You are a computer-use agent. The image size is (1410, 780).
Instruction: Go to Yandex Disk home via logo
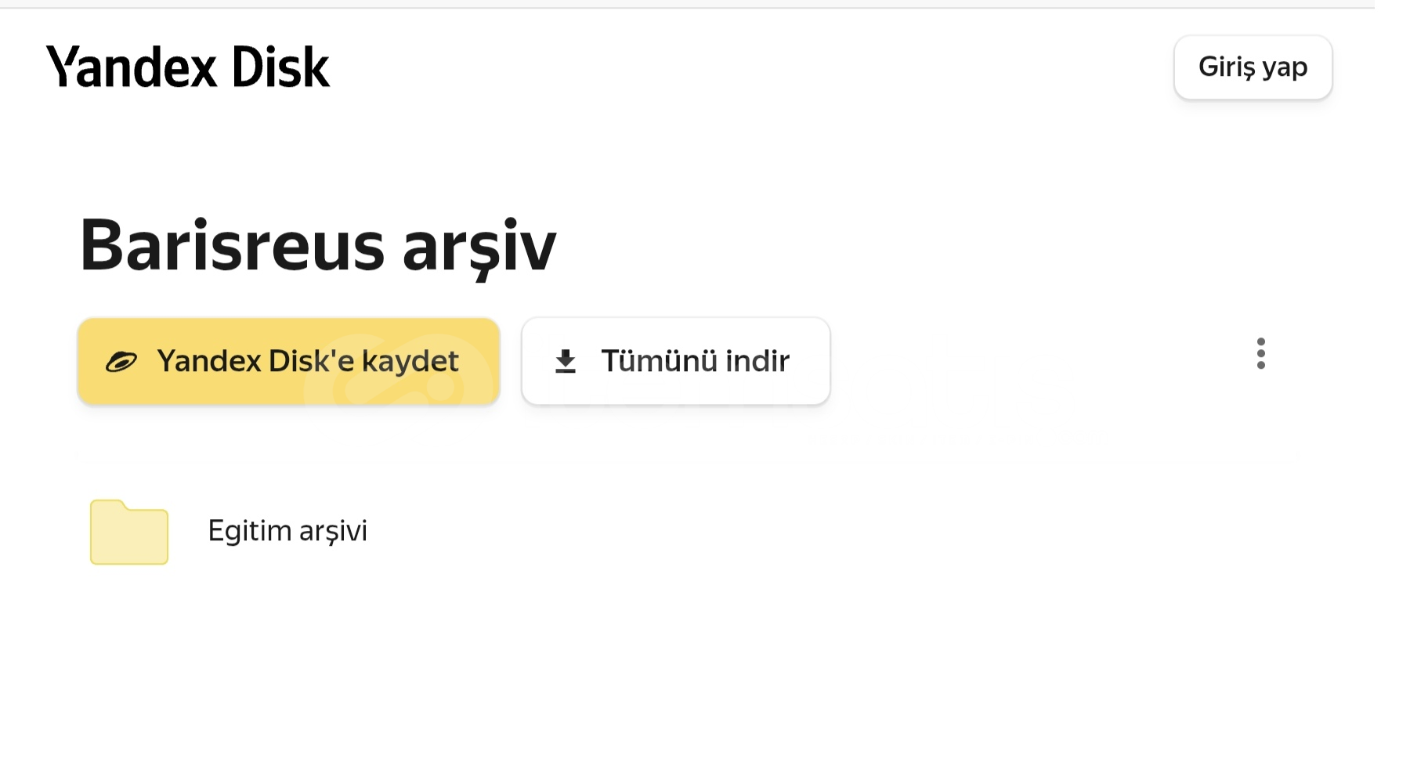pos(188,67)
